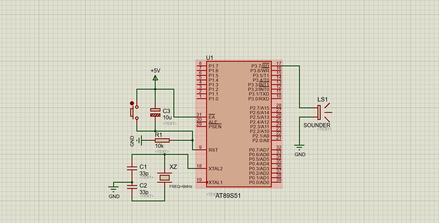The width and height of the screenshot is (439, 223).
Task: Click the SOUNDER label text
Action: [x=317, y=125]
